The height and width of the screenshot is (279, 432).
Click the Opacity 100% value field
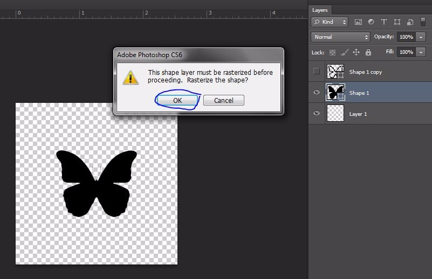pos(406,37)
